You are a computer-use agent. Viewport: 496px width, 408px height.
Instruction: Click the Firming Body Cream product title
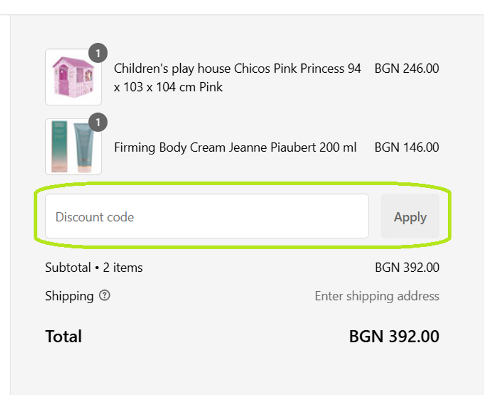pyautogui.click(x=235, y=148)
